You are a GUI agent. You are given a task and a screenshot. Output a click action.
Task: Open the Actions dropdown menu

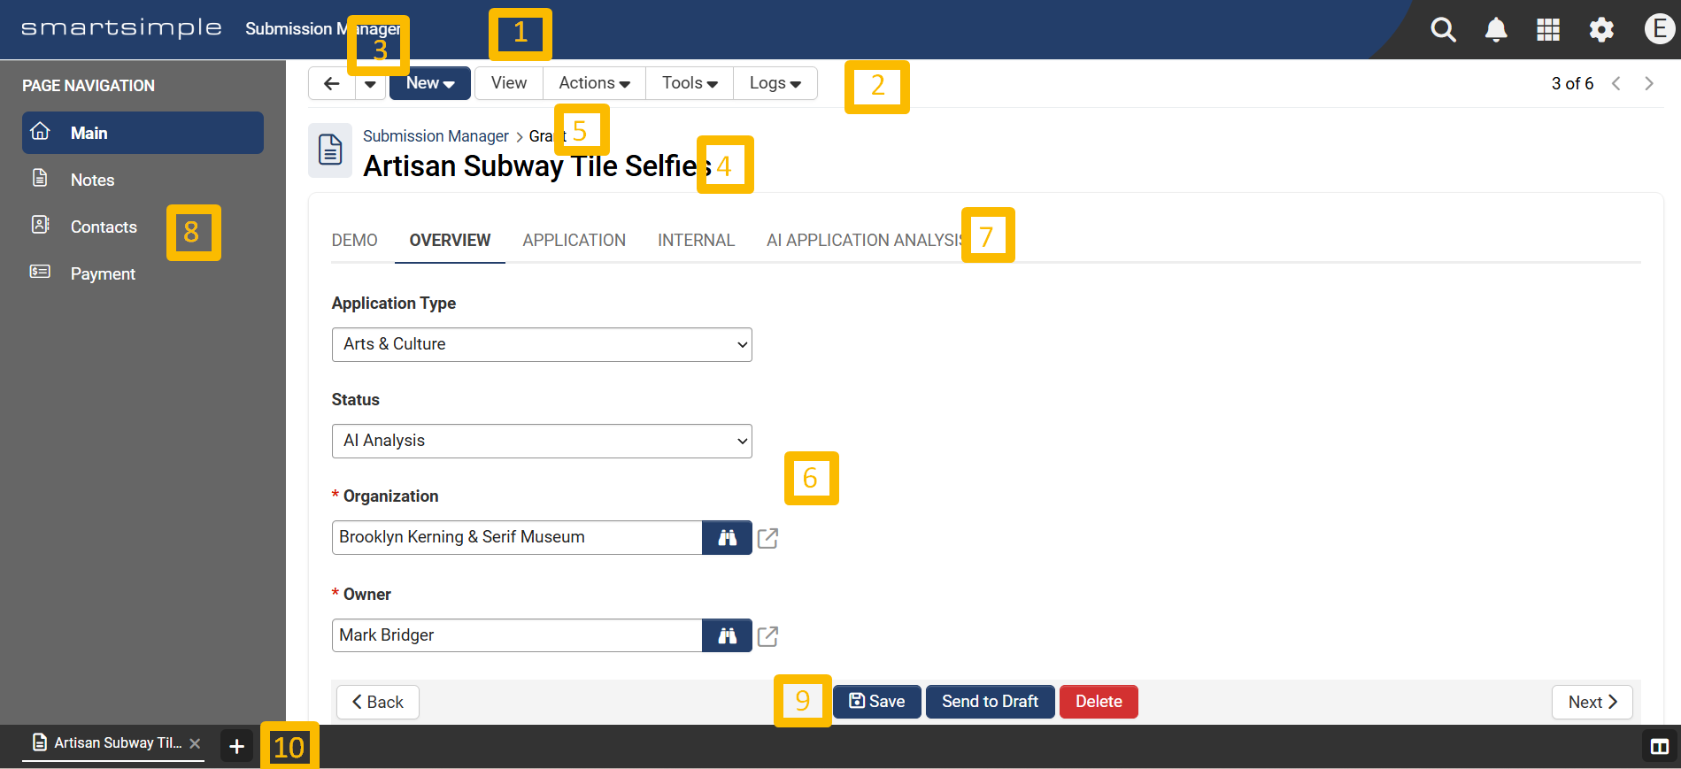point(594,83)
